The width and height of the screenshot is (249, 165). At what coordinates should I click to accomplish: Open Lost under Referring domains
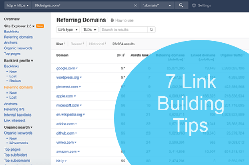pos(13,97)
